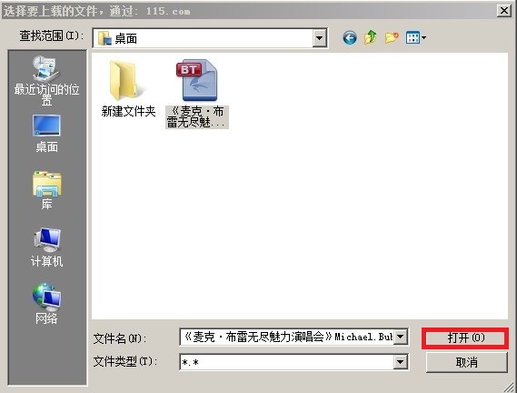Select the 新建文件夹 folder
Image resolution: width=517 pixels, height=393 pixels.
[x=128, y=88]
